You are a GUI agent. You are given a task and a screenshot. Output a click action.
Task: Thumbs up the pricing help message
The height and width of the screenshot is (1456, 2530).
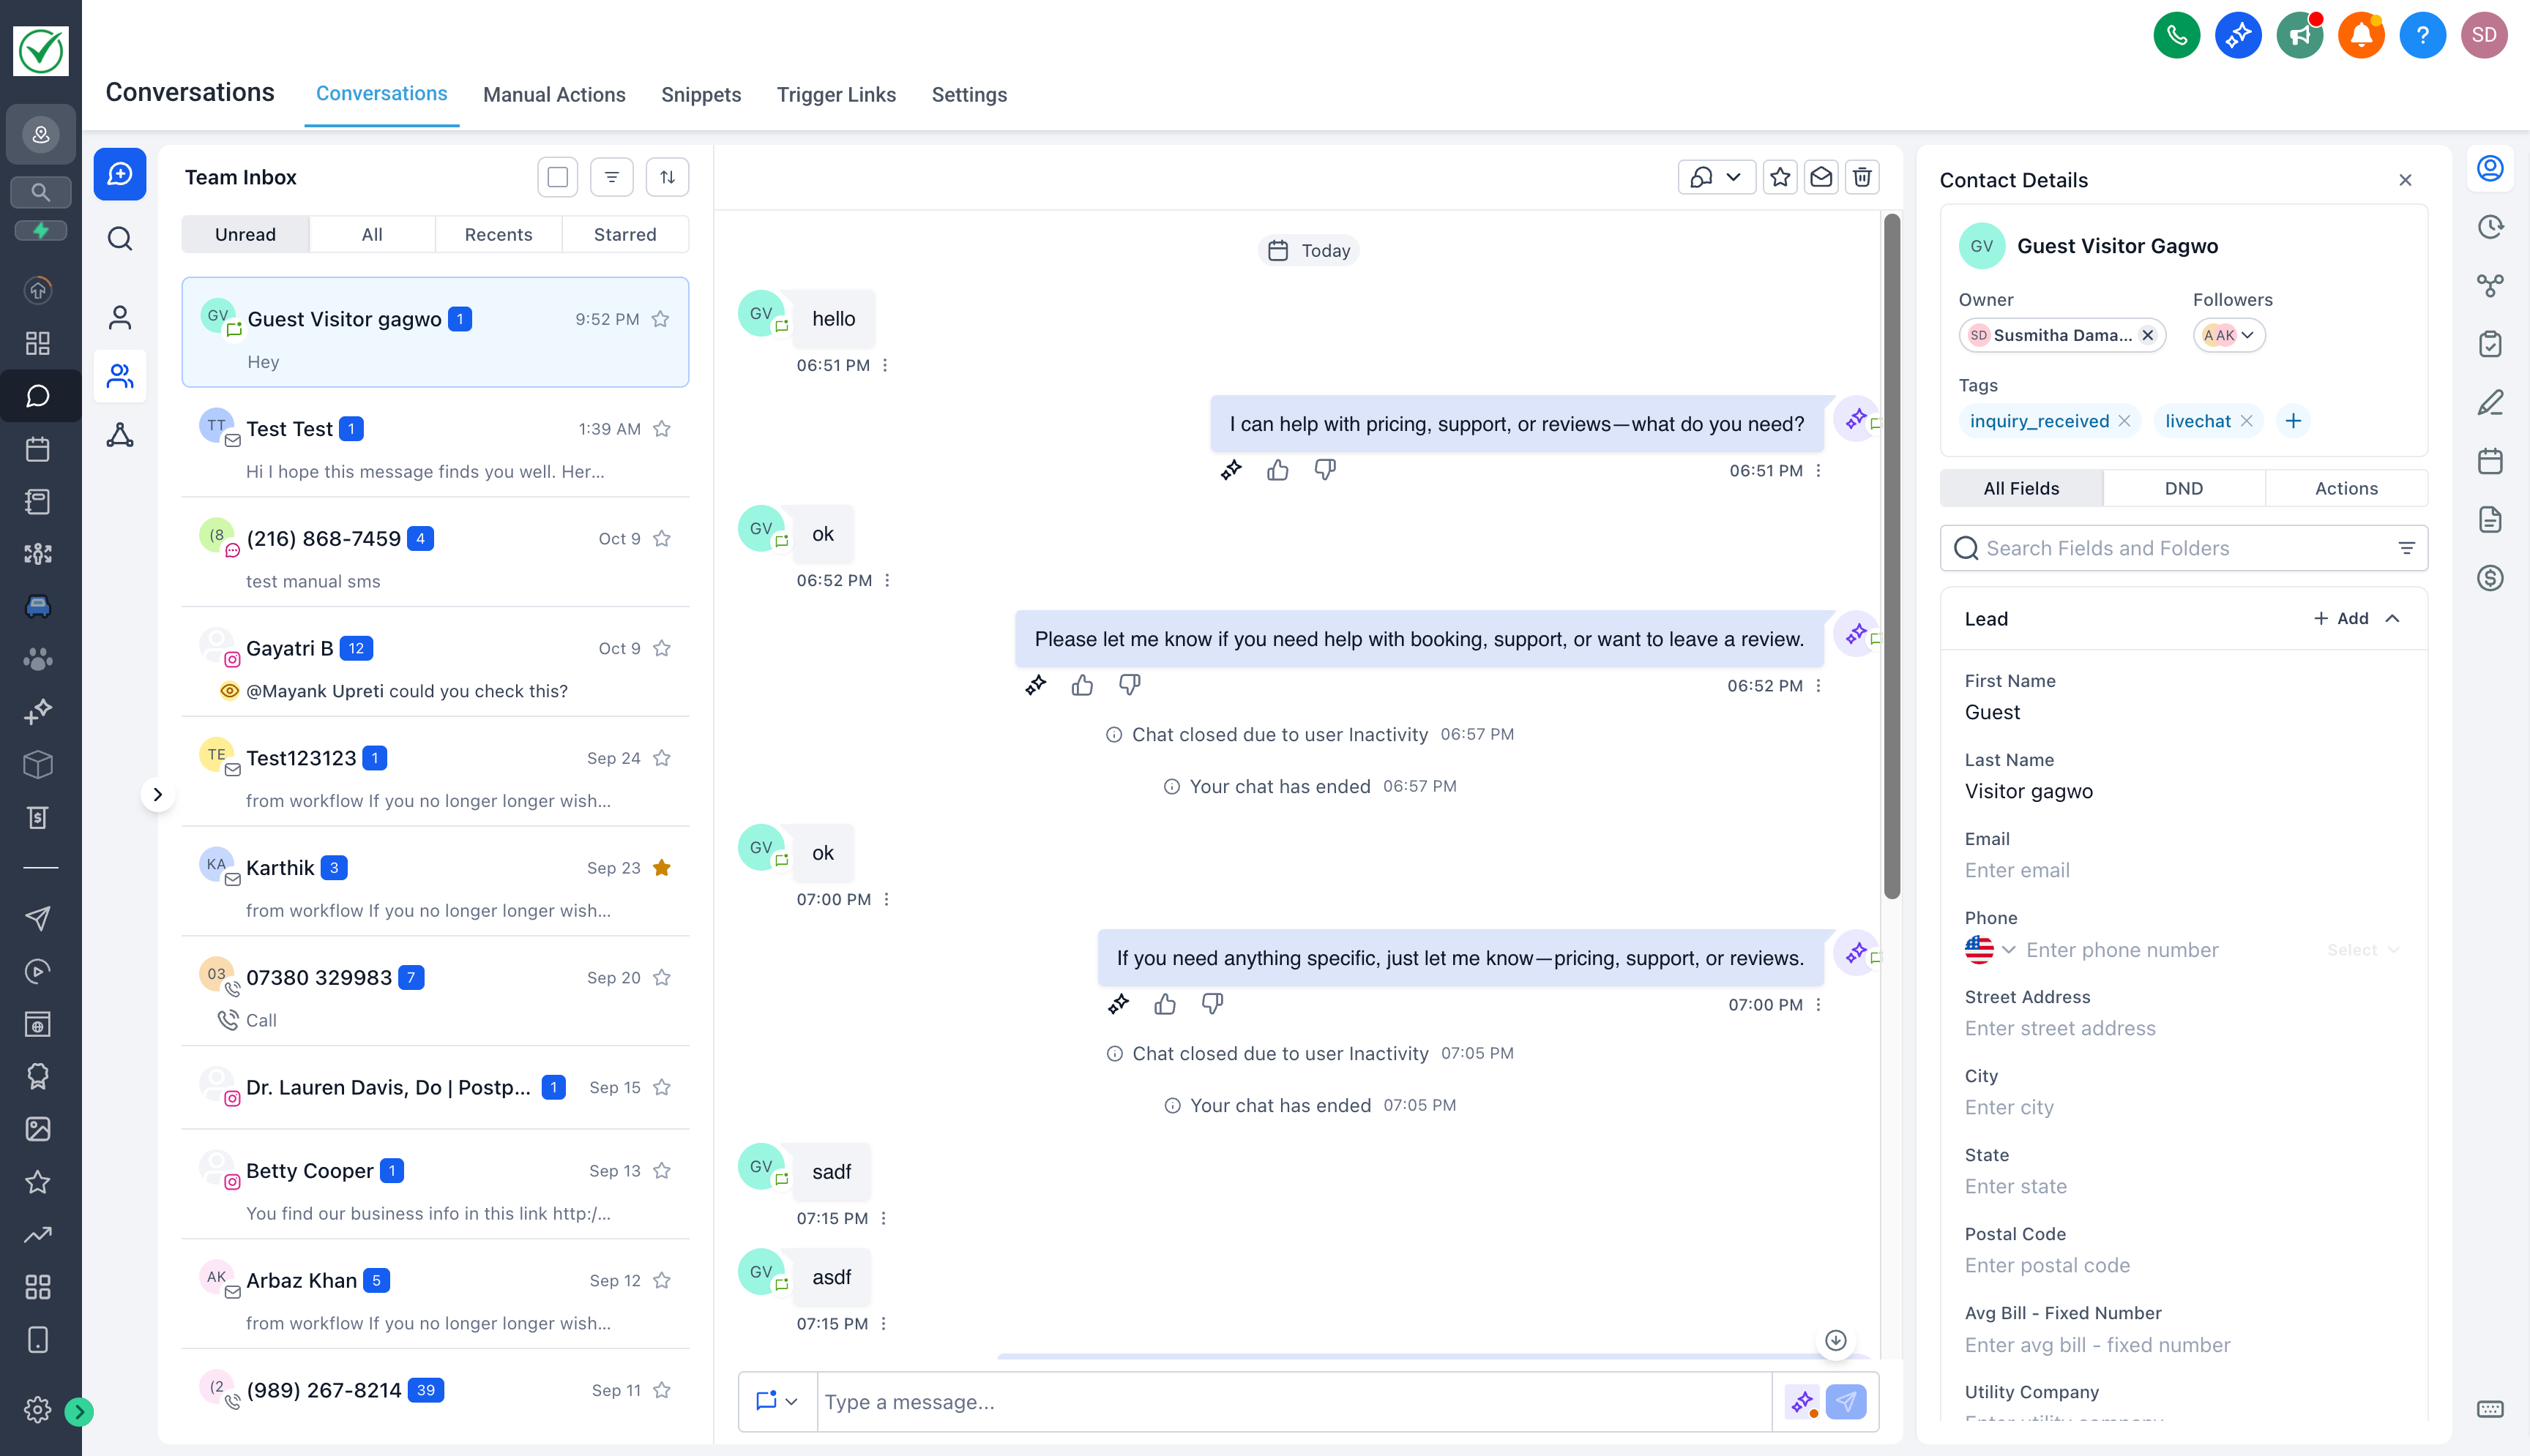(x=1277, y=470)
